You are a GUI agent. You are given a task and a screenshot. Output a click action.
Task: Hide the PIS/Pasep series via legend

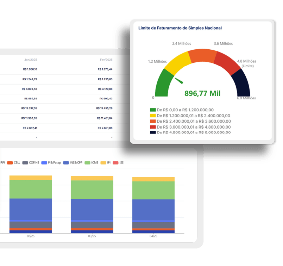(51, 163)
